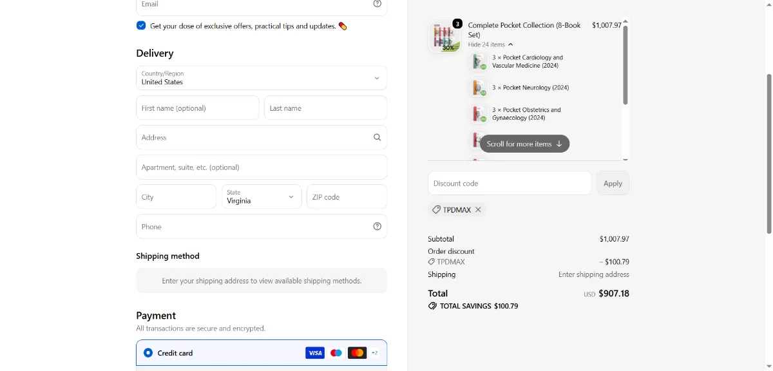Image resolution: width=773 pixels, height=371 pixels.
Task: Click the Pocket Neurology book thumbnail
Action: click(x=479, y=88)
